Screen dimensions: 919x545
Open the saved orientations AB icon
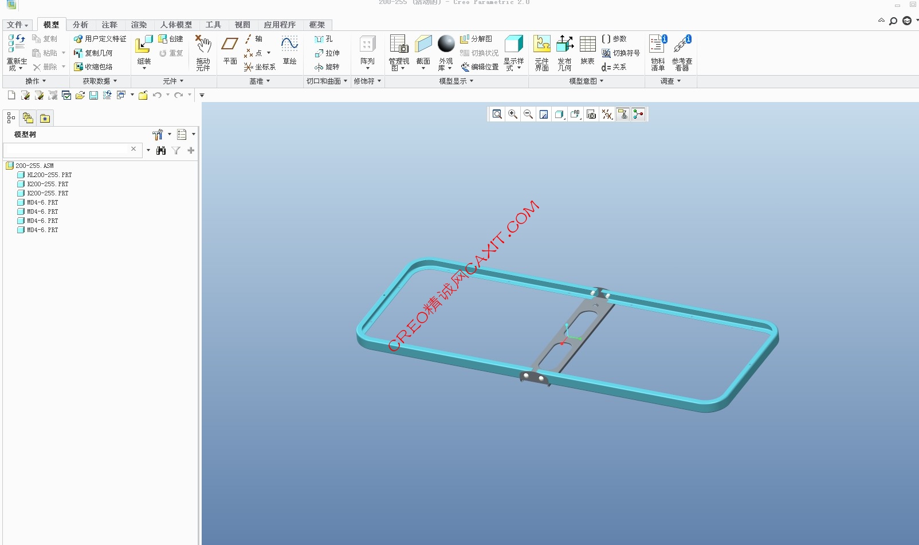tap(575, 114)
